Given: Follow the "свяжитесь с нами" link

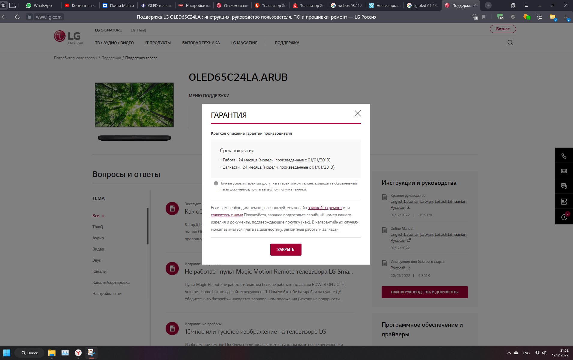Looking at the screenshot, I should tap(227, 215).
